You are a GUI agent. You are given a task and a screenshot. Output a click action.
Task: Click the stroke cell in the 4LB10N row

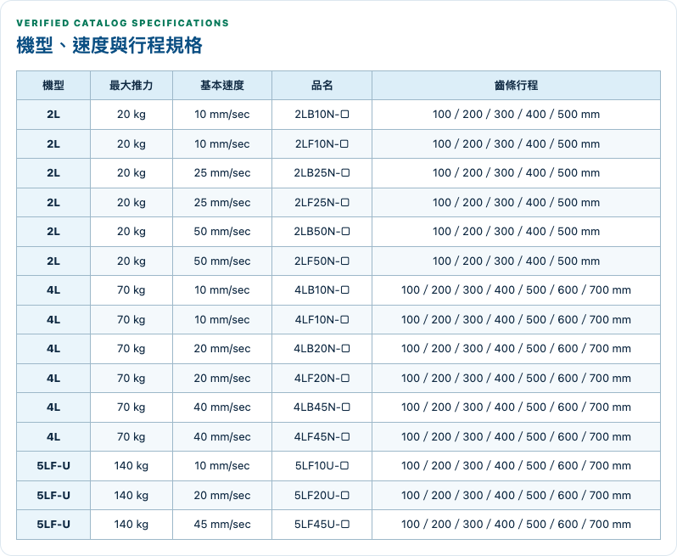(x=516, y=289)
